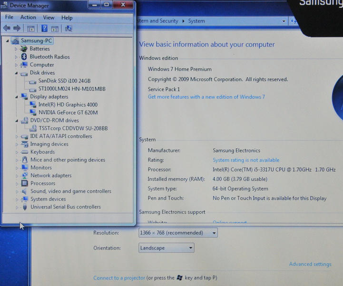Screen dimensions: 343x286
Task: Select the Processors tree label
Action: tap(43, 183)
